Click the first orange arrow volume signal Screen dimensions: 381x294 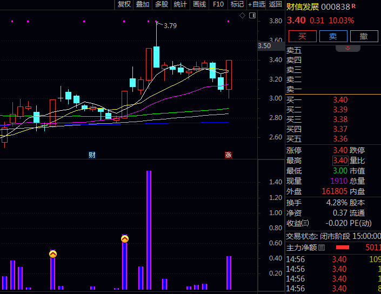pos(53,254)
